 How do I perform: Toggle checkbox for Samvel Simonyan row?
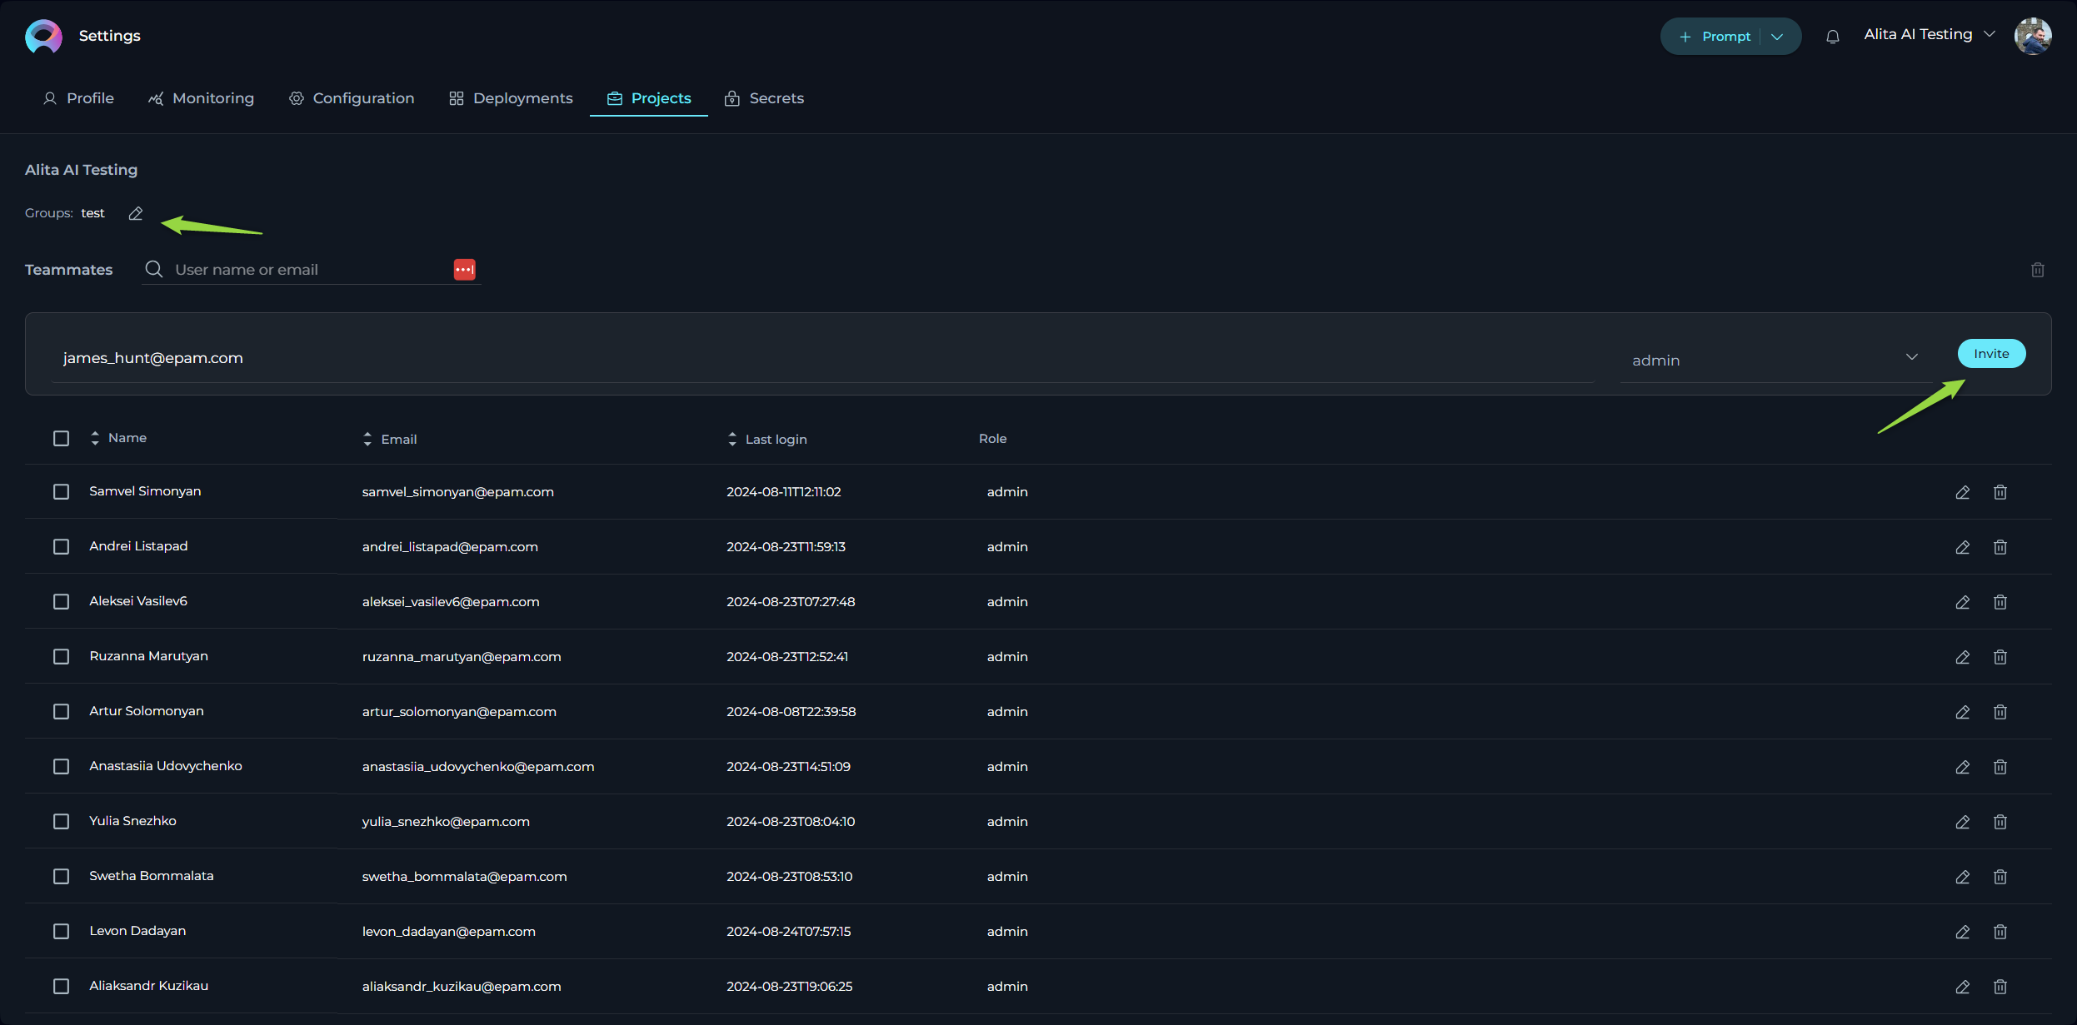61,491
